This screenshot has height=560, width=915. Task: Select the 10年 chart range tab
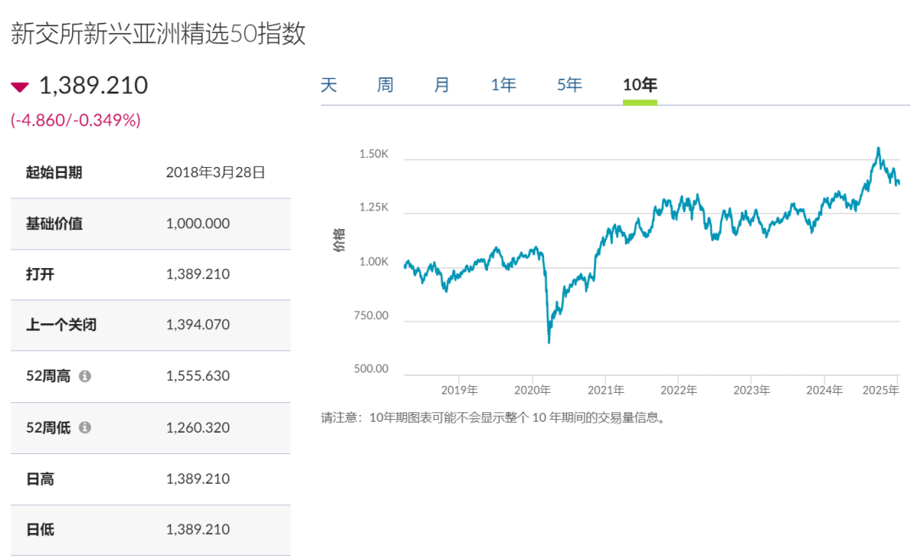point(640,85)
